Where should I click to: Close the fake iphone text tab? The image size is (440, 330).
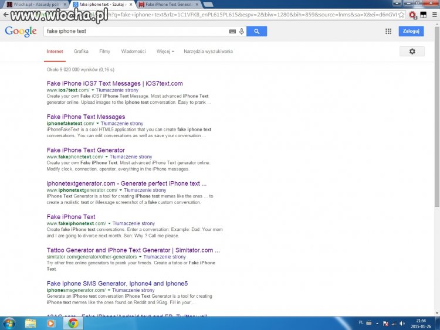point(131,5)
